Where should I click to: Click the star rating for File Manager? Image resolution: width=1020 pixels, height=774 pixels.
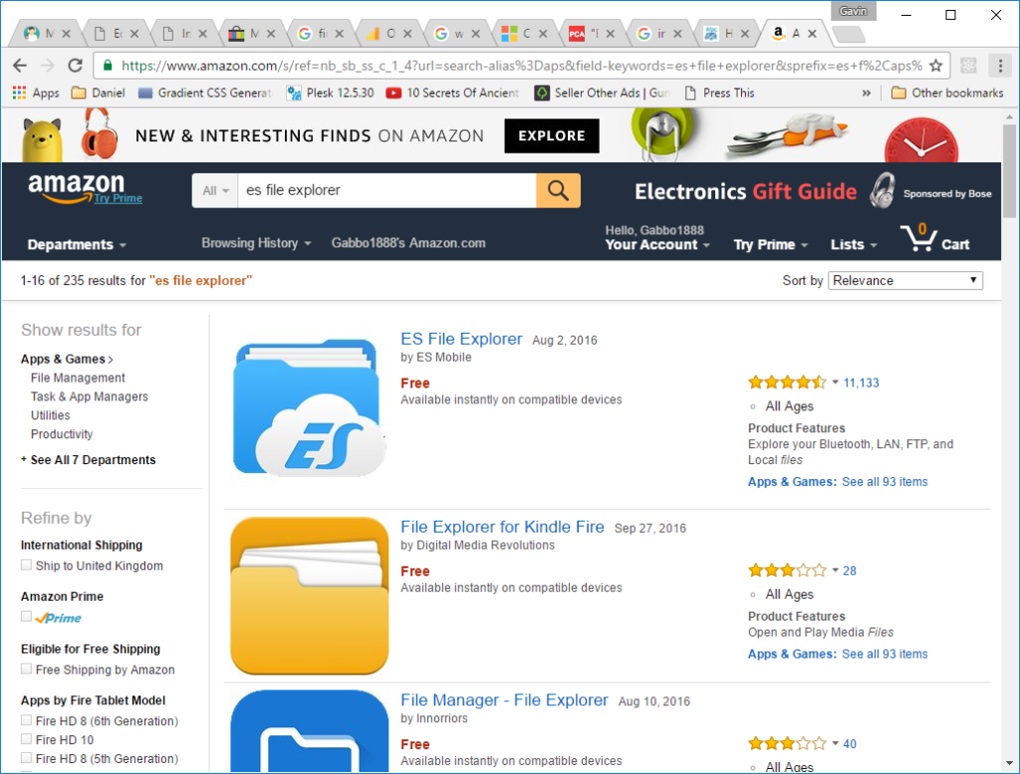(x=787, y=743)
